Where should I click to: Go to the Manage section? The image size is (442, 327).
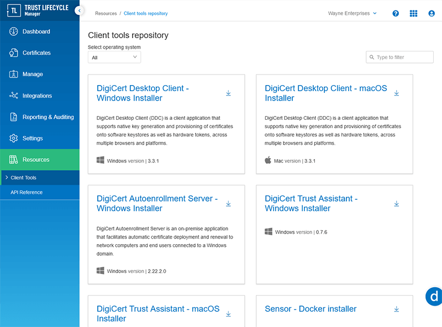point(40,74)
